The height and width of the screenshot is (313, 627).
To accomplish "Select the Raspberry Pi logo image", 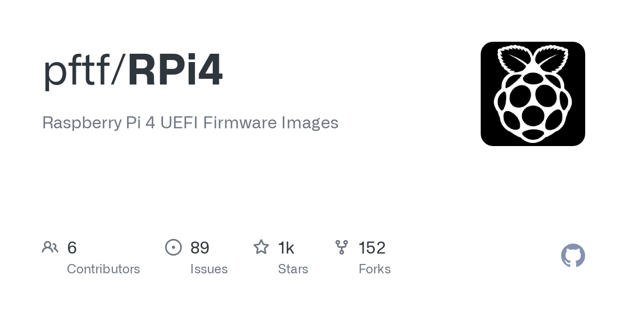I will coord(533,94).
